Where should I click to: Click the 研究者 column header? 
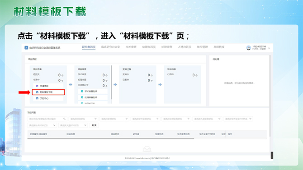(x=136, y=134)
